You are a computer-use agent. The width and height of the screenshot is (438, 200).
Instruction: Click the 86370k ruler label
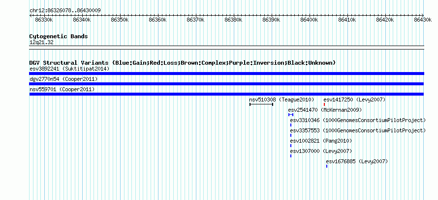pyautogui.click(x=195, y=20)
